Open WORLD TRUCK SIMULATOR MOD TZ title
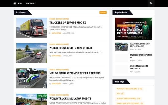This screenshot has width=168, height=105. coord(70,99)
